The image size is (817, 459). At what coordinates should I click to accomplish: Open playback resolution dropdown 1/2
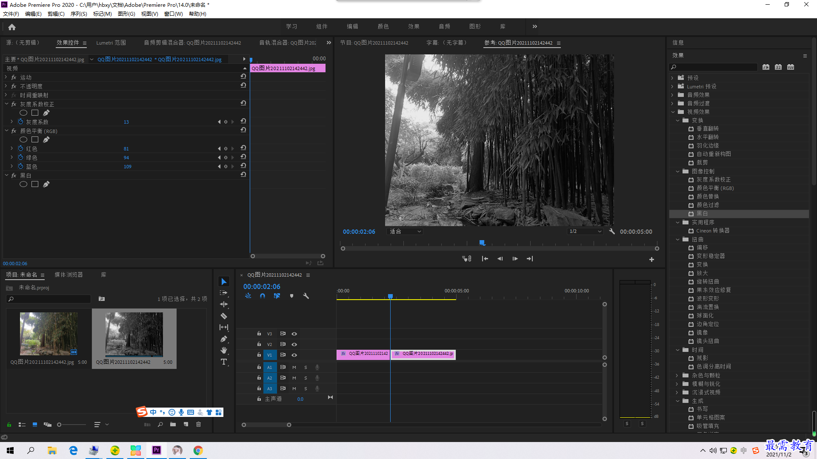(586, 232)
